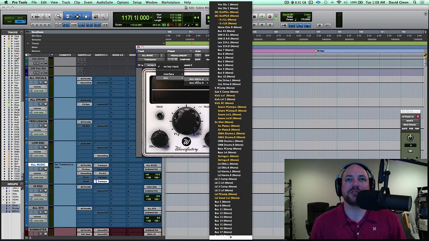Select the Selector waveform tool

(x=77, y=16)
